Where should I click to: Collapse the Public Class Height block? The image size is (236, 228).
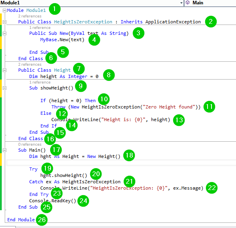(4, 70)
